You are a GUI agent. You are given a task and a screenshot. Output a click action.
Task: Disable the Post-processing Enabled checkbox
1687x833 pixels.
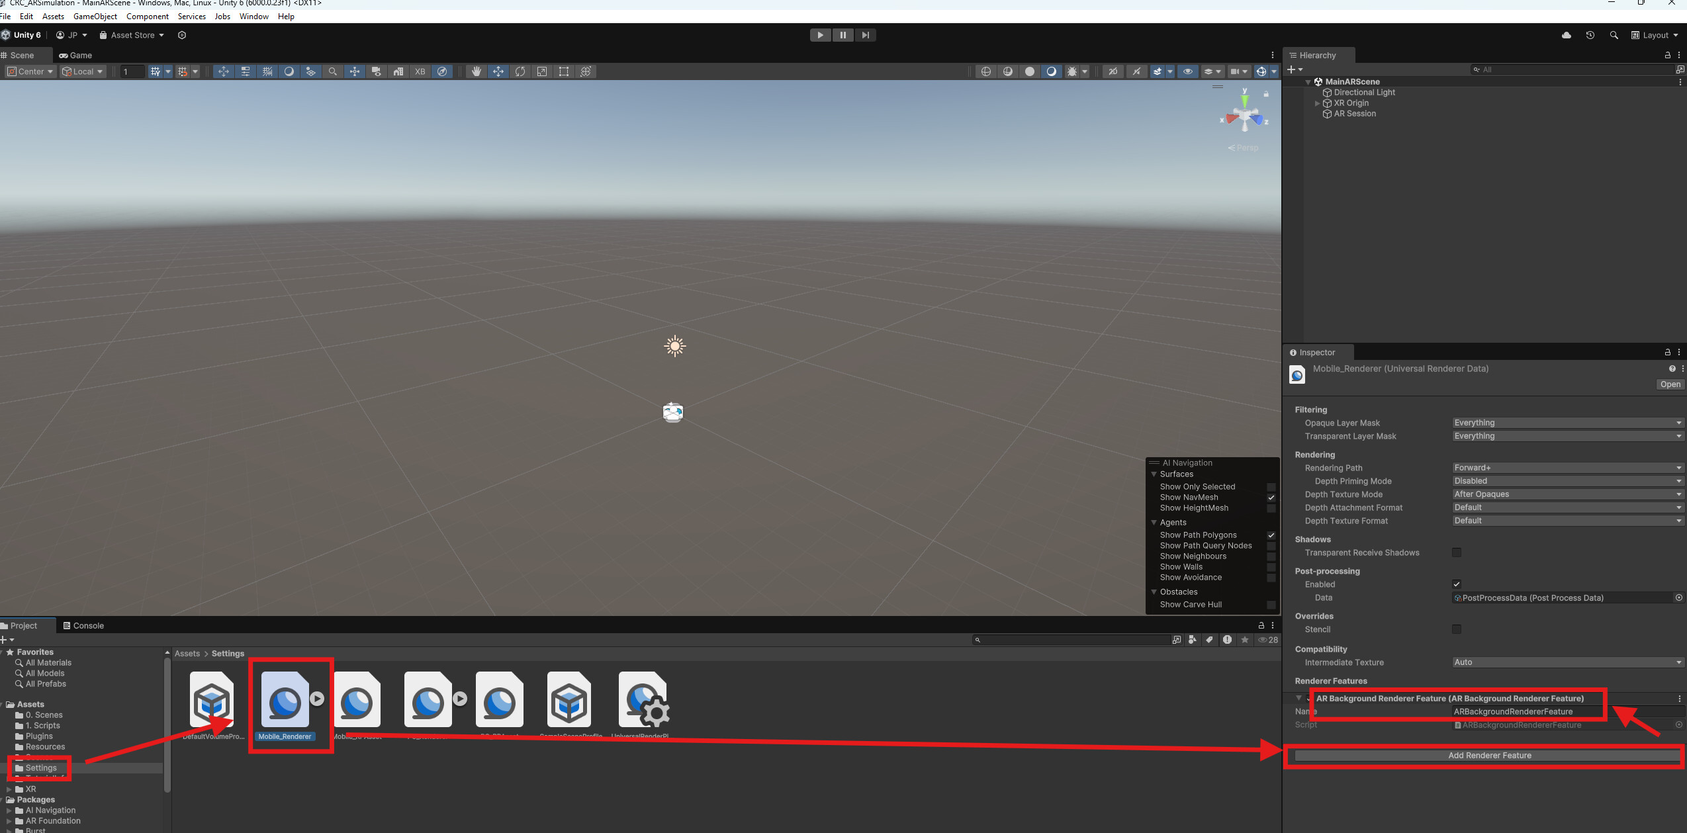tap(1457, 584)
